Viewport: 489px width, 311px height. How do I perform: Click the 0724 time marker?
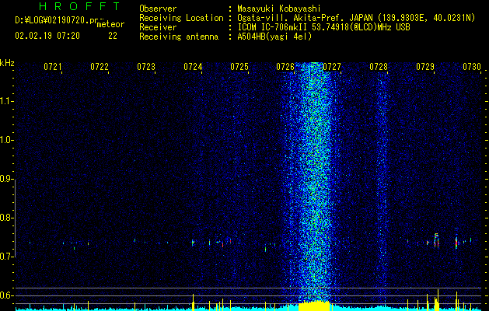193,66
